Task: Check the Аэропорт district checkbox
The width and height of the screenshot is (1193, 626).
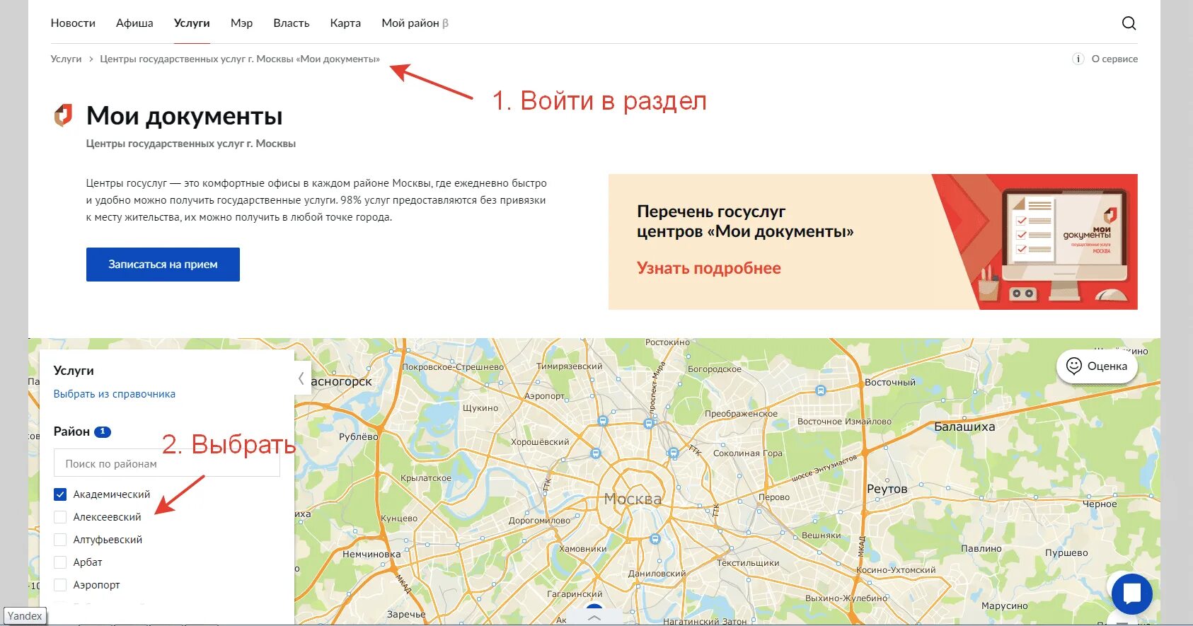Action: coord(60,585)
